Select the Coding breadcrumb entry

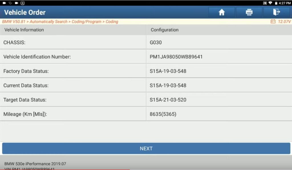pyautogui.click(x=112, y=21)
